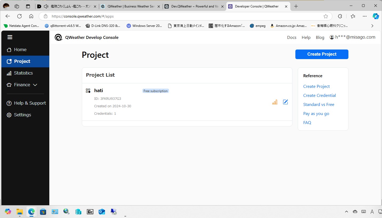Viewport: 382px width, 218px height.
Task: Add page to favorites star icon
Action: coord(326,16)
